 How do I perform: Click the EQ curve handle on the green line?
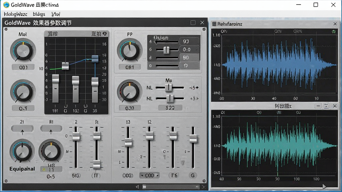[x=65, y=66]
